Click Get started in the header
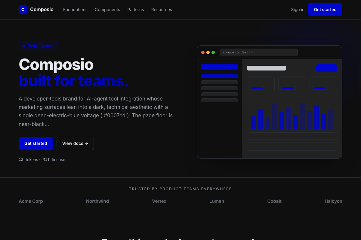The image size is (361, 240). [325, 10]
